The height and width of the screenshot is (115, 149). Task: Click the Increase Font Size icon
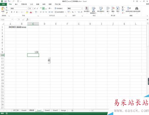[35, 8]
